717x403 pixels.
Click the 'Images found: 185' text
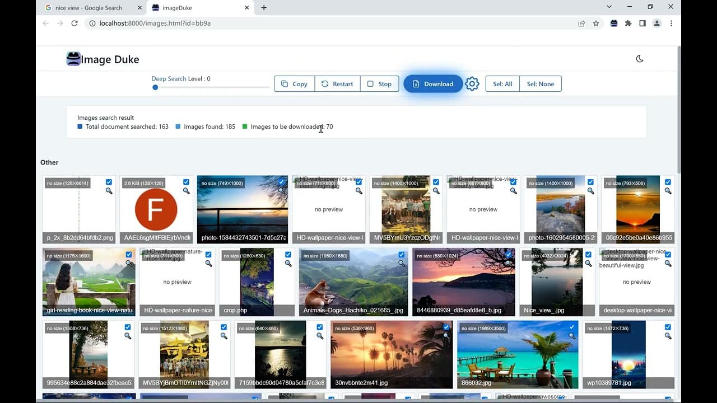[x=209, y=126]
